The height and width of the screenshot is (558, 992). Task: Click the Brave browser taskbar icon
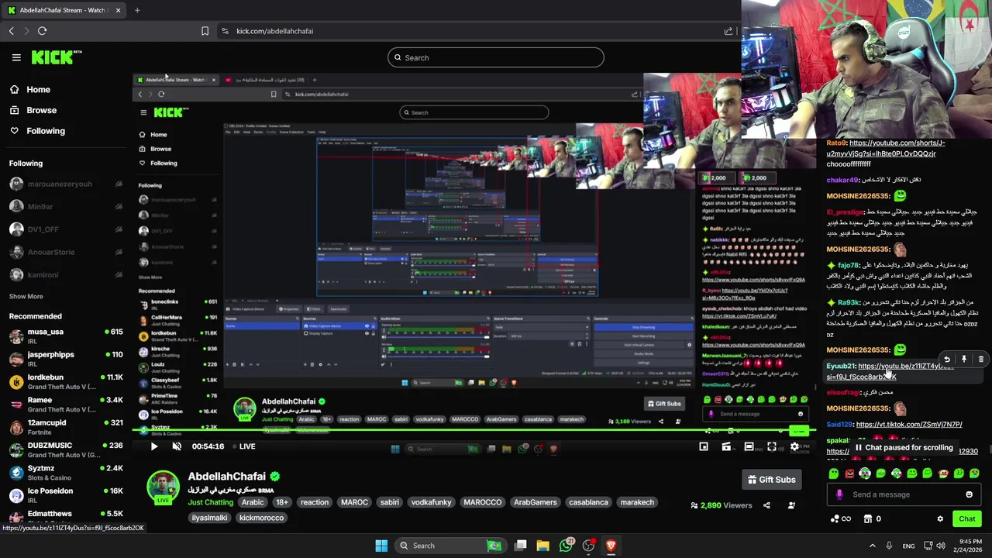coord(611,546)
